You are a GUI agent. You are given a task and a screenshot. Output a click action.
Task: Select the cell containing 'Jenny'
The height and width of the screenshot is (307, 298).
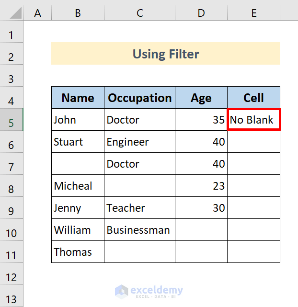[x=78, y=208]
